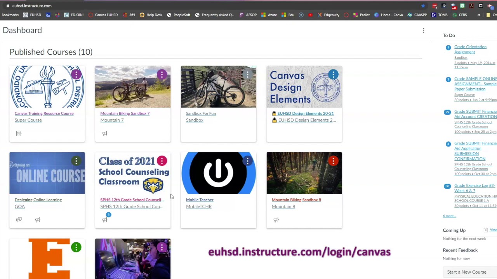Open the Edgenuity bookmark
This screenshot has width=497, height=279.
pos(328,15)
